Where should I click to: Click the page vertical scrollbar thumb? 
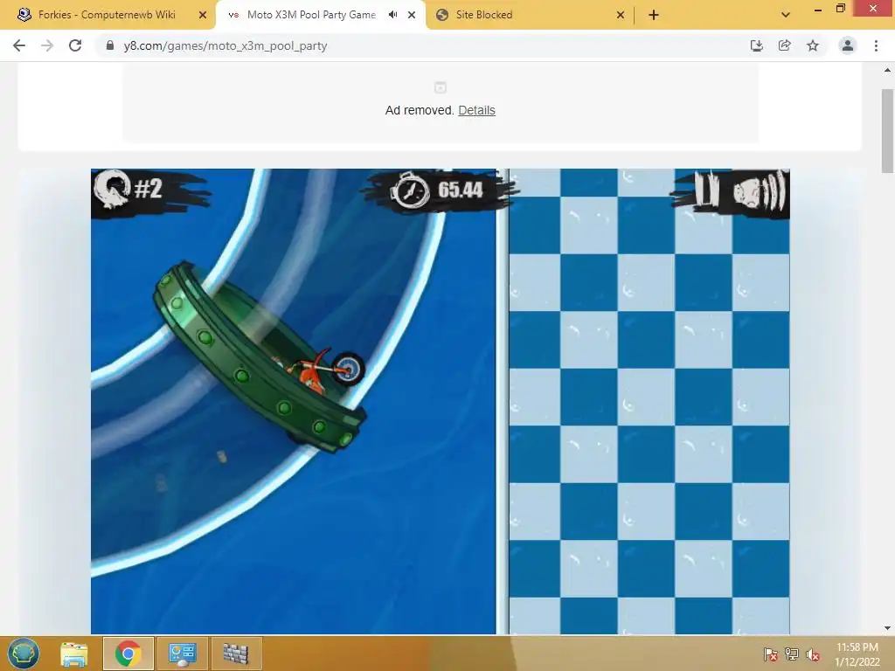point(887,131)
